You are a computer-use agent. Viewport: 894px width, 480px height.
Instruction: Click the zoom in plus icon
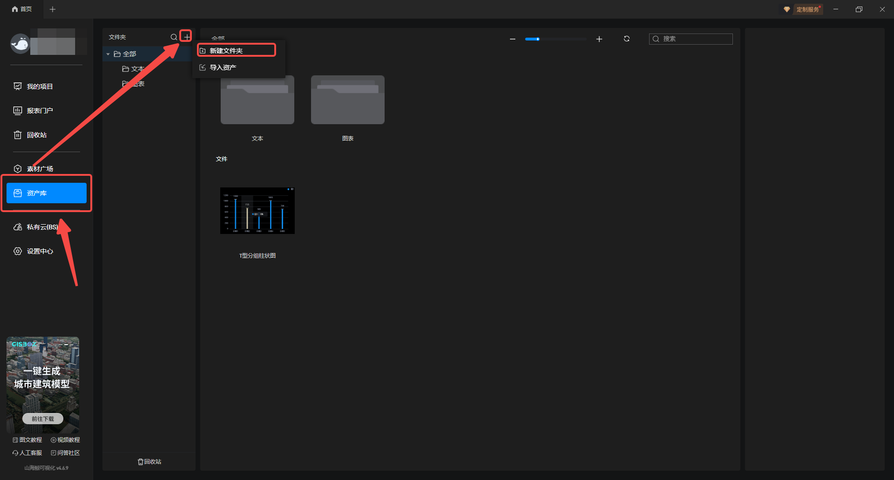pyautogui.click(x=599, y=39)
